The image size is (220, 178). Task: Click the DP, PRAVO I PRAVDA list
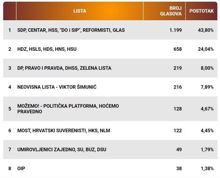[x=64, y=68]
